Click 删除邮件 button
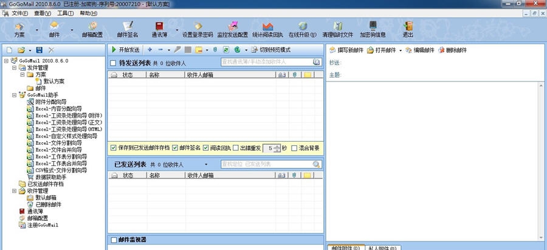The image size is (547, 250). coord(452,50)
